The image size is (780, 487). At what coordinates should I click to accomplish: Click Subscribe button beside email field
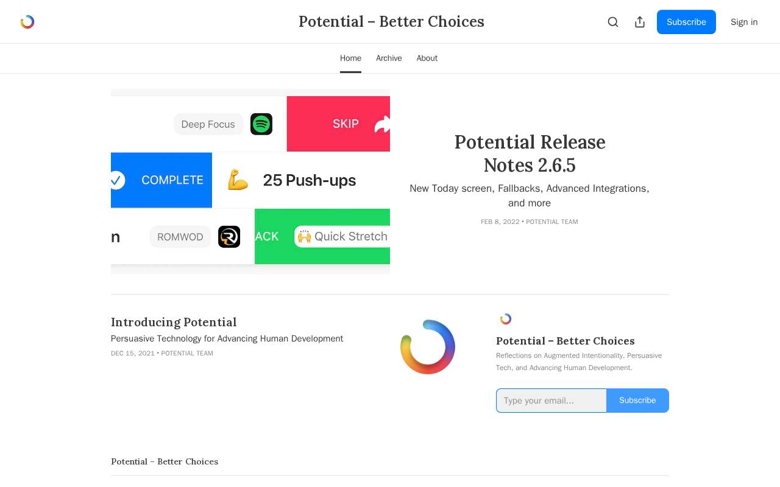click(637, 401)
